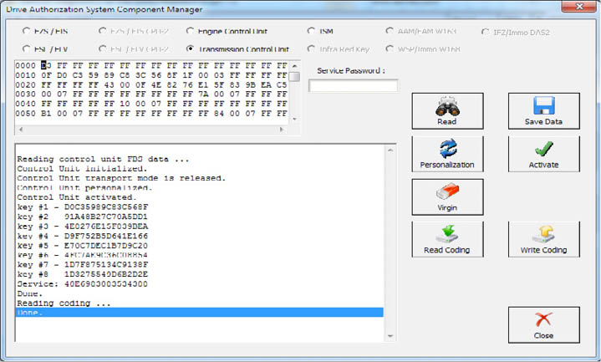The height and width of the screenshot is (362, 601).
Task: Click the Close button with red X
Action: click(x=543, y=324)
